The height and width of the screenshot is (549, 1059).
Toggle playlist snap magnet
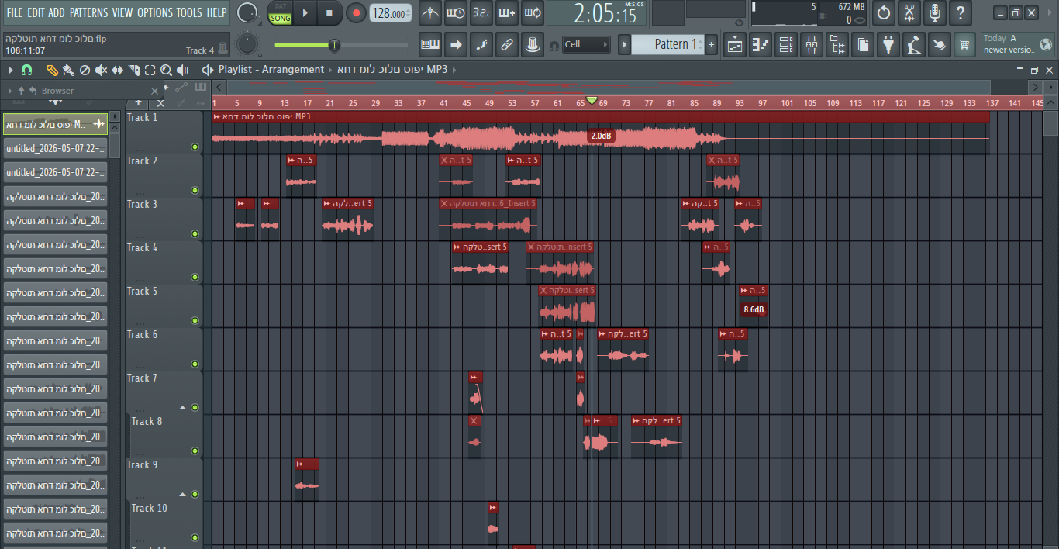click(x=26, y=70)
